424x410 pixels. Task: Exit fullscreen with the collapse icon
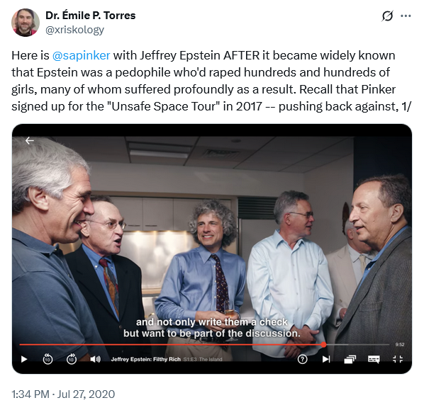click(x=398, y=359)
